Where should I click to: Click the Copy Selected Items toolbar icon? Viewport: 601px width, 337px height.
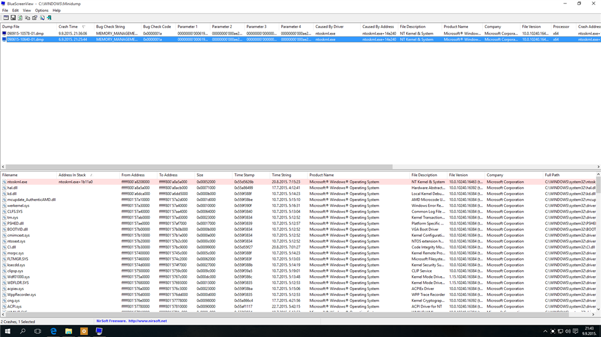[27, 18]
